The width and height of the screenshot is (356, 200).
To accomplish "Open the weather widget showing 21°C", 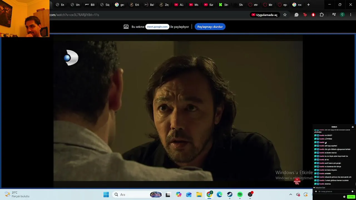I will (x=17, y=194).
